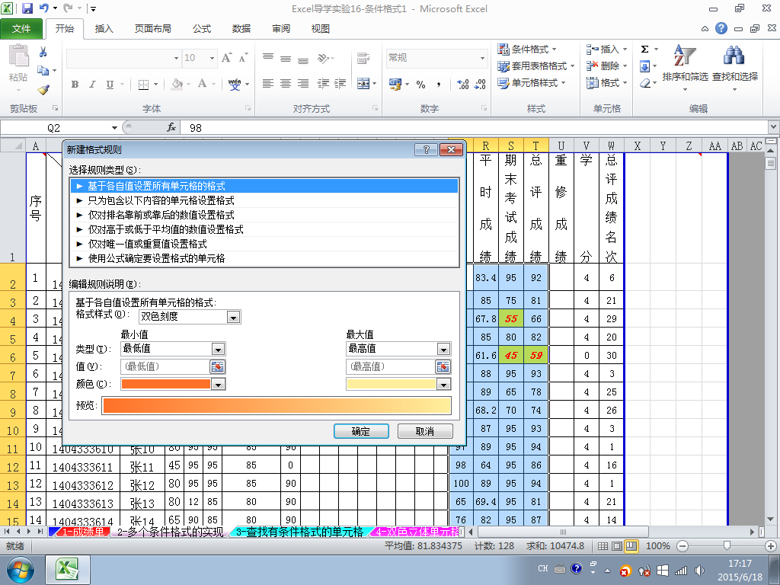Switch to the 插入 Insert ribbon tab

(x=104, y=29)
